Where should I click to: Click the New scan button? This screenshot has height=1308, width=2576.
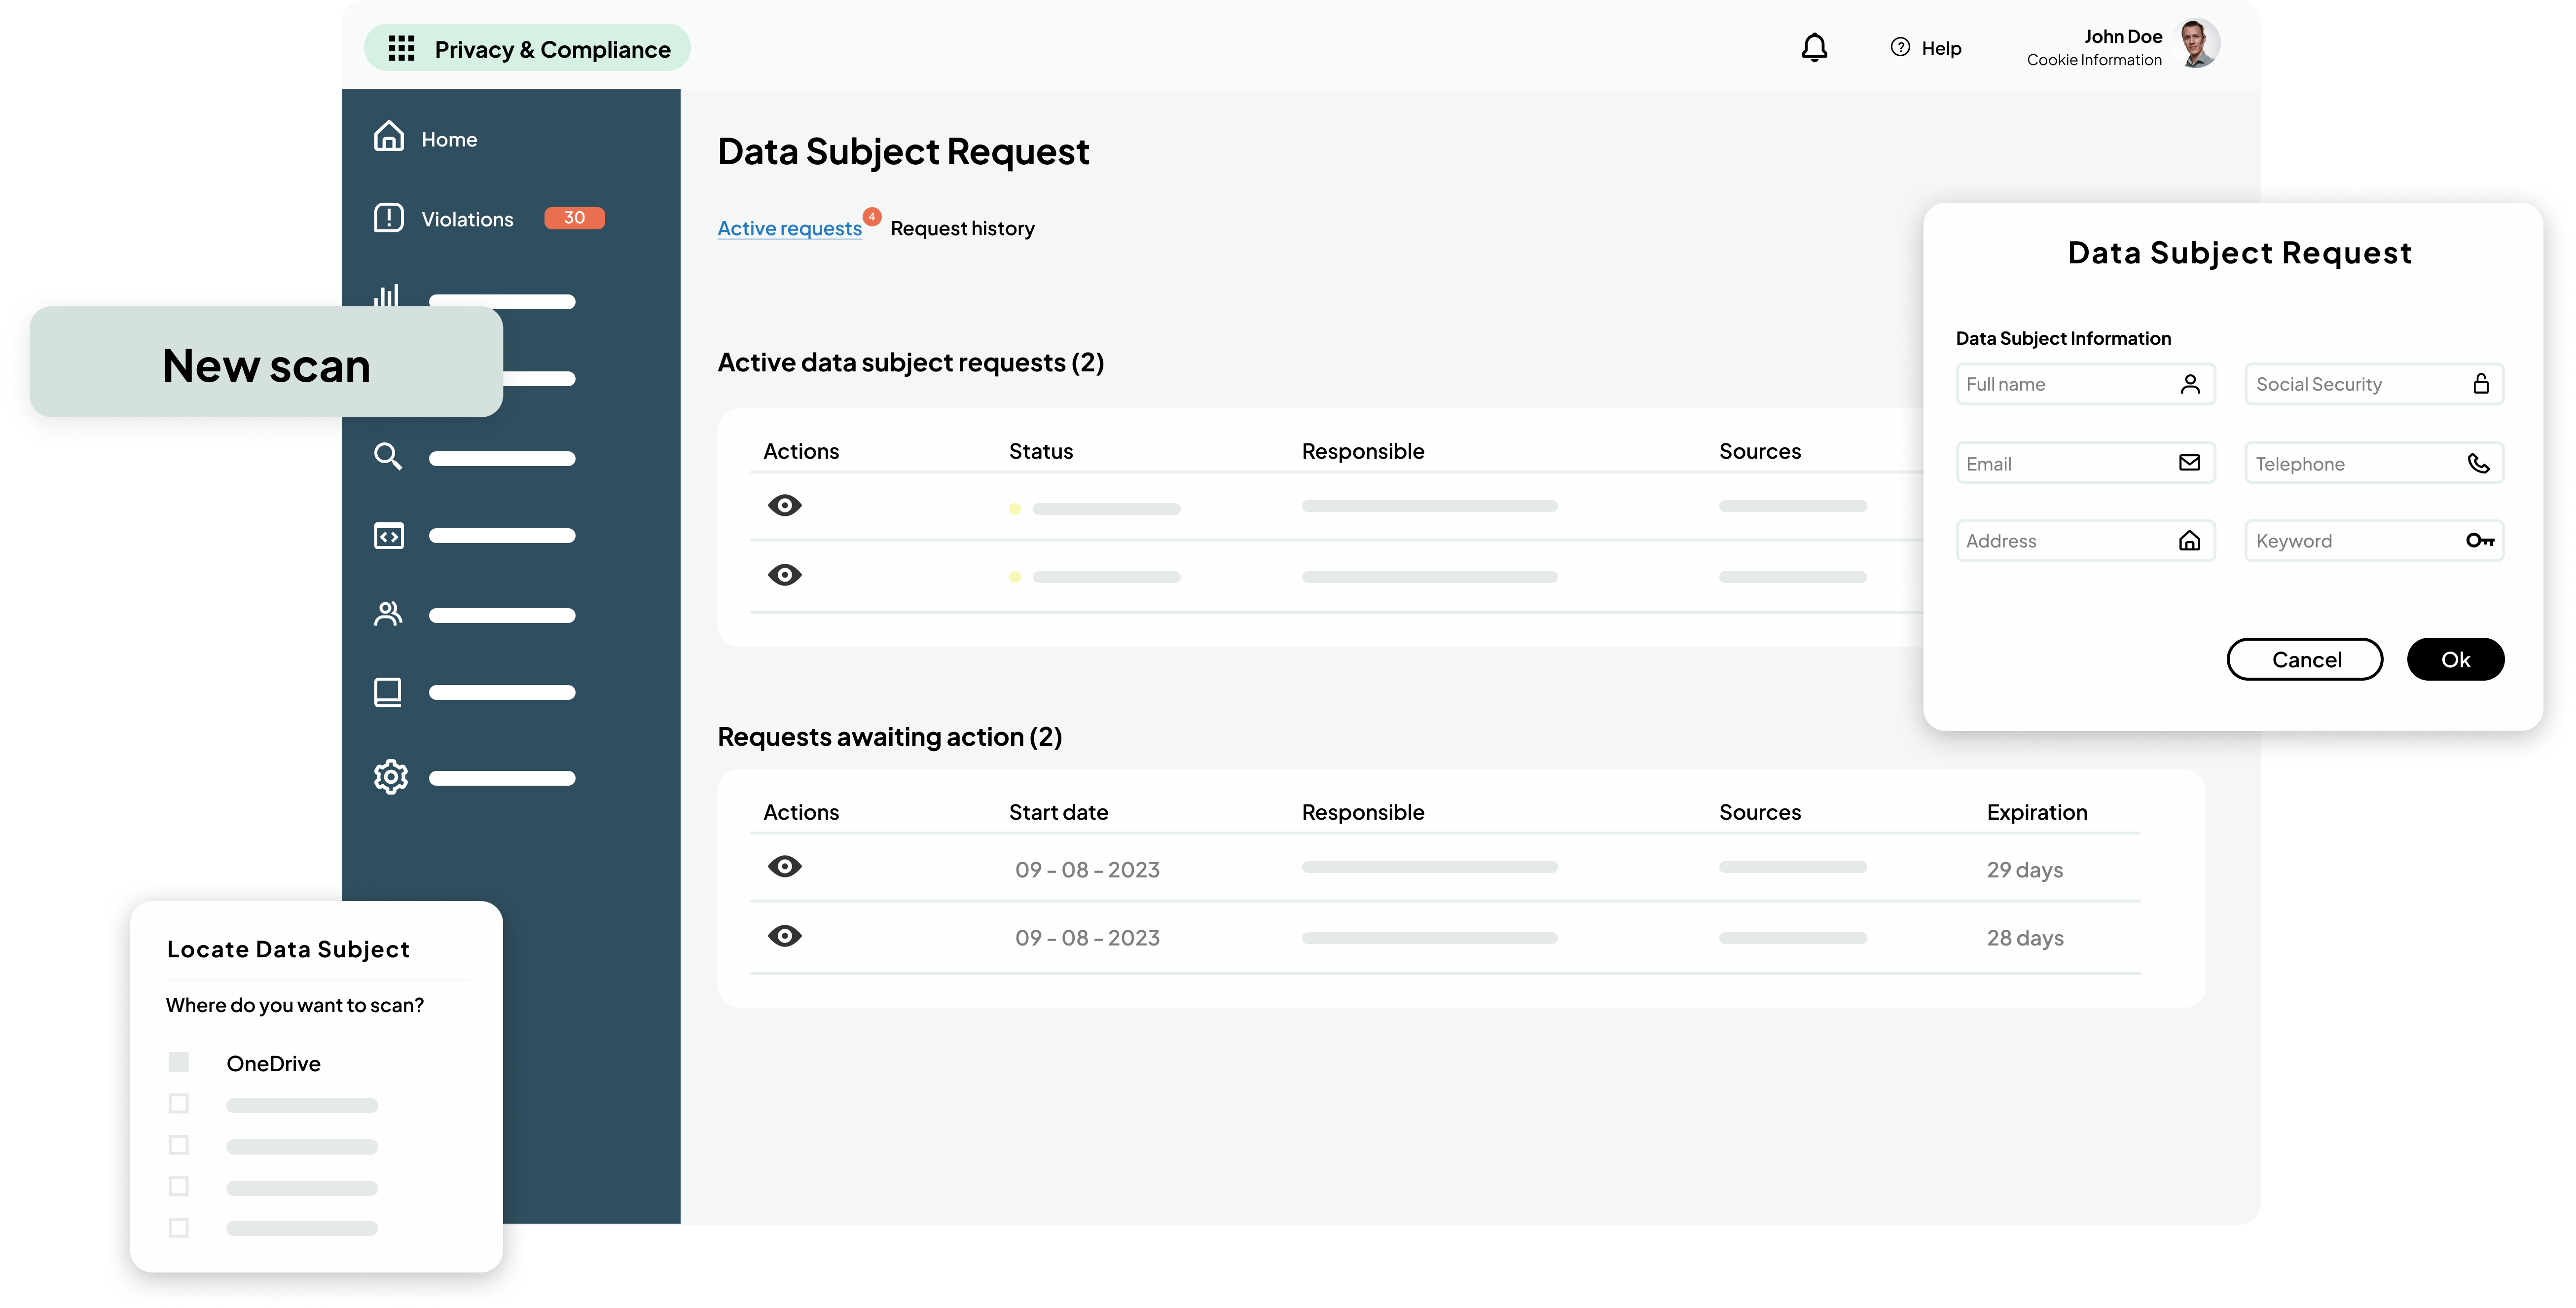266,365
